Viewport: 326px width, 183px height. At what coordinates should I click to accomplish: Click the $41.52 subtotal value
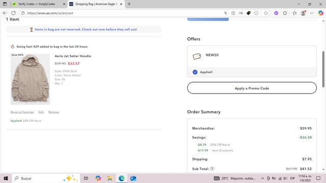click(x=306, y=169)
